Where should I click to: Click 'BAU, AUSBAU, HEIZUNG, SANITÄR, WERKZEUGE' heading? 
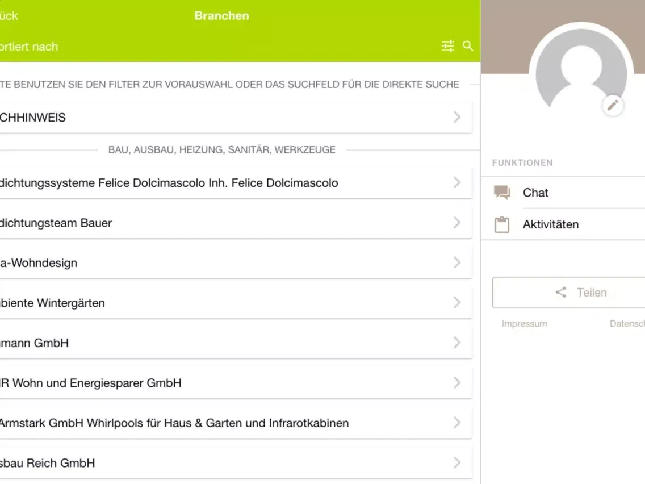click(x=221, y=150)
